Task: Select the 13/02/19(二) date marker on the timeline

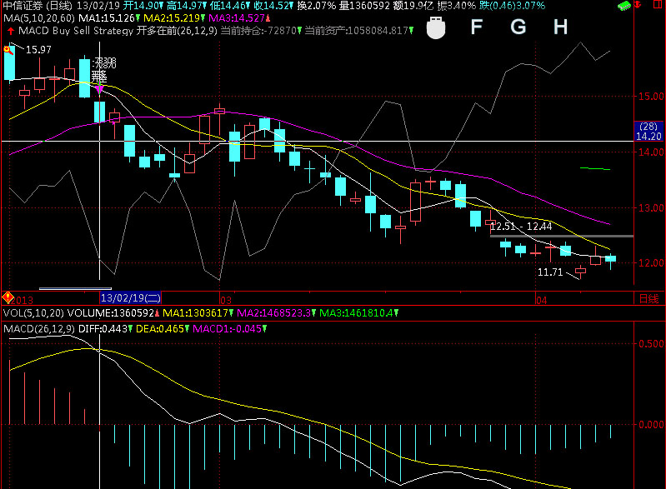Action: coord(130,298)
